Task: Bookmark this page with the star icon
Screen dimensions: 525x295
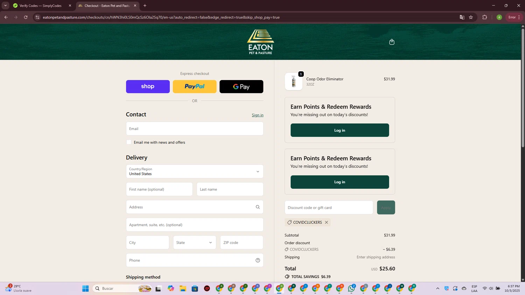Action: coord(471,17)
